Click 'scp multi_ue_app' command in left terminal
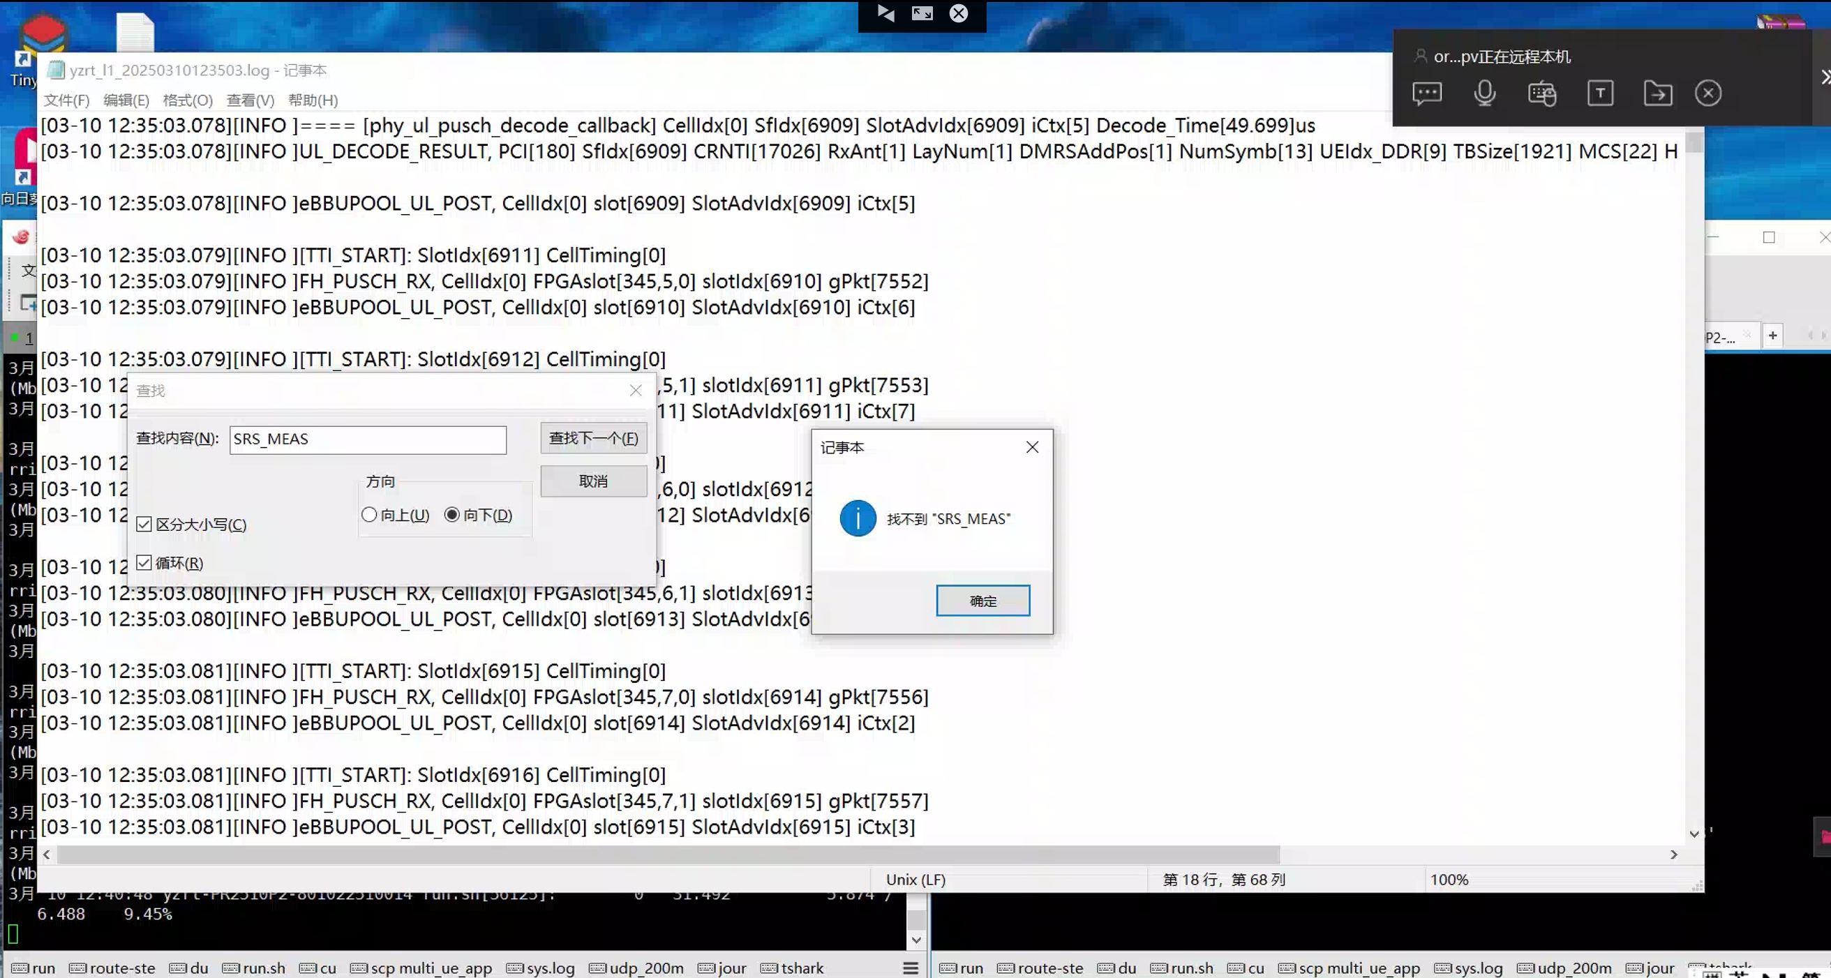The width and height of the screenshot is (1831, 978). click(x=421, y=968)
